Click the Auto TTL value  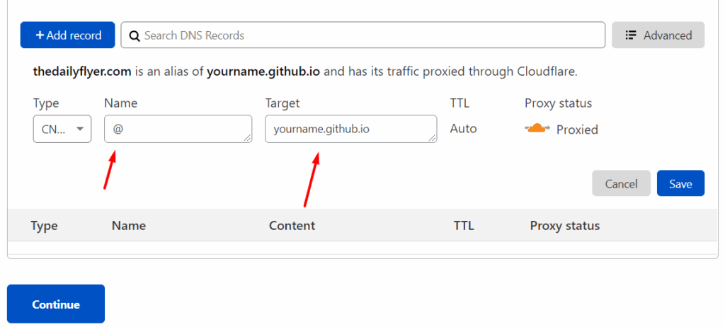click(x=463, y=128)
